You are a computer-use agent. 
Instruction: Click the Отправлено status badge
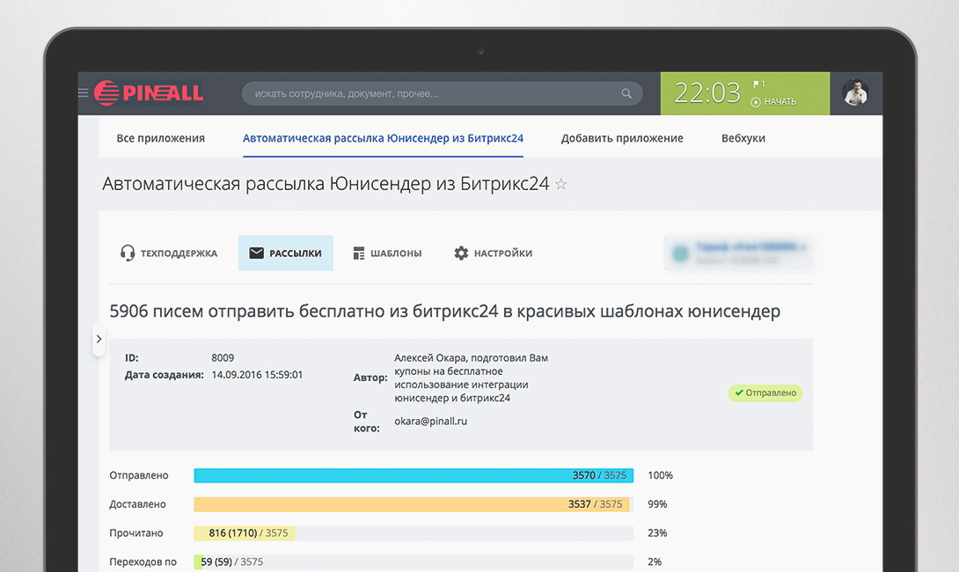tap(765, 392)
